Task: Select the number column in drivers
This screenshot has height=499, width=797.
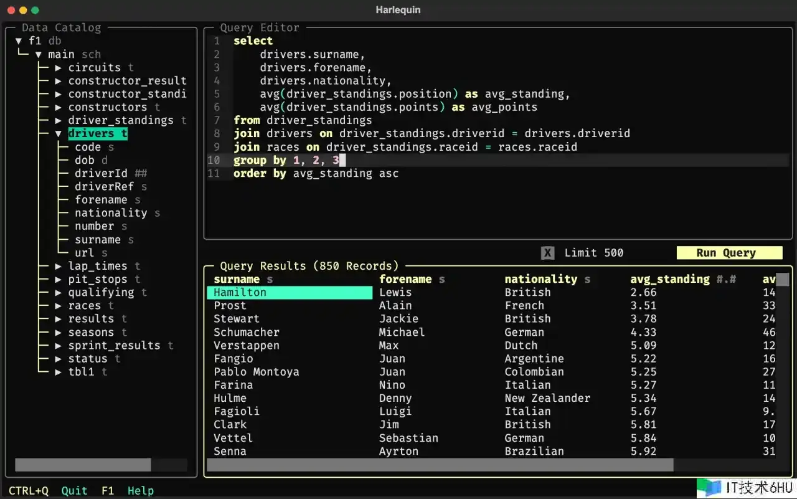Action: coord(101,226)
